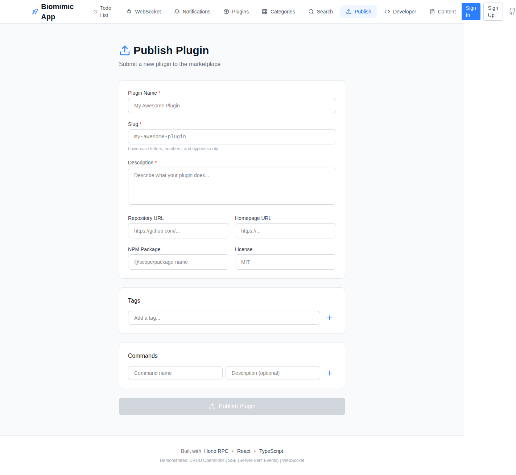
Task: Click the Todo List check-circle icon
Action: [95, 12]
